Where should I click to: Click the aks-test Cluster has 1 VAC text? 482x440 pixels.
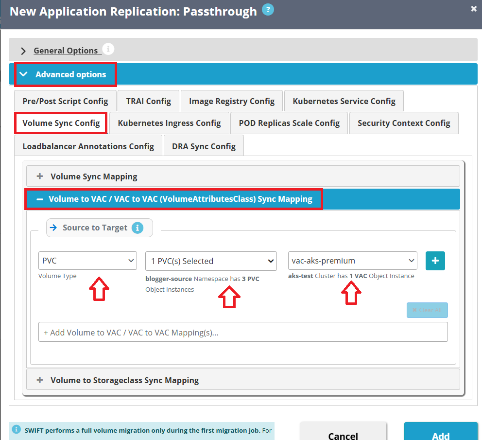[351, 276]
